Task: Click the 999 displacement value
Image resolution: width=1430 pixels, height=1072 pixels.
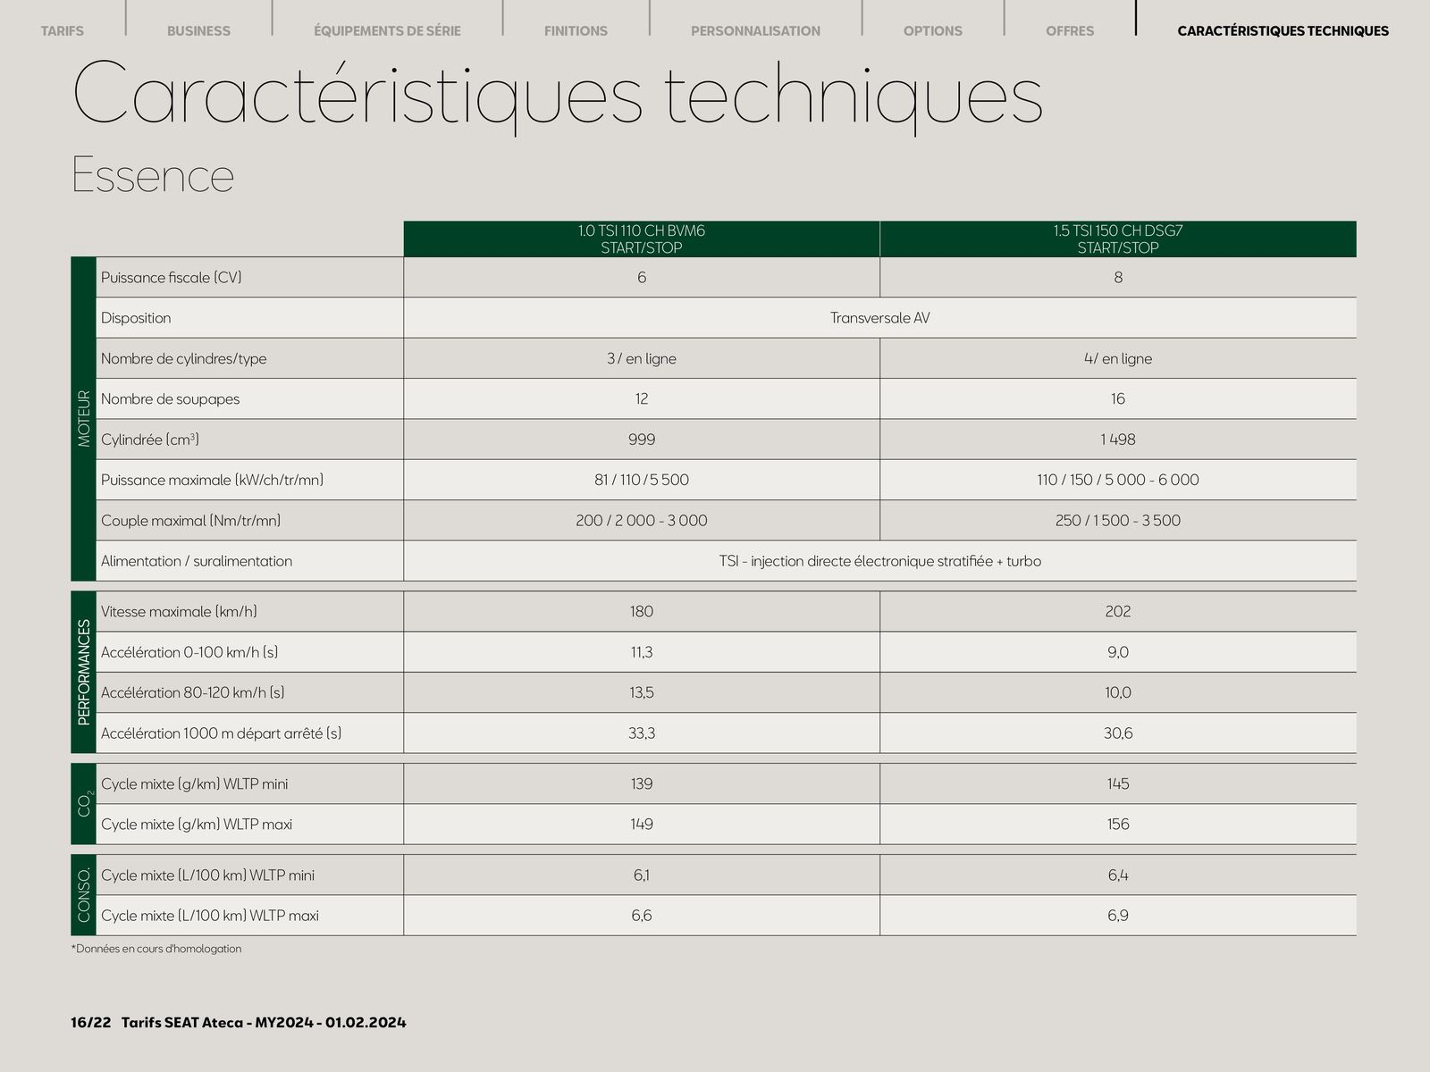Action: point(642,440)
